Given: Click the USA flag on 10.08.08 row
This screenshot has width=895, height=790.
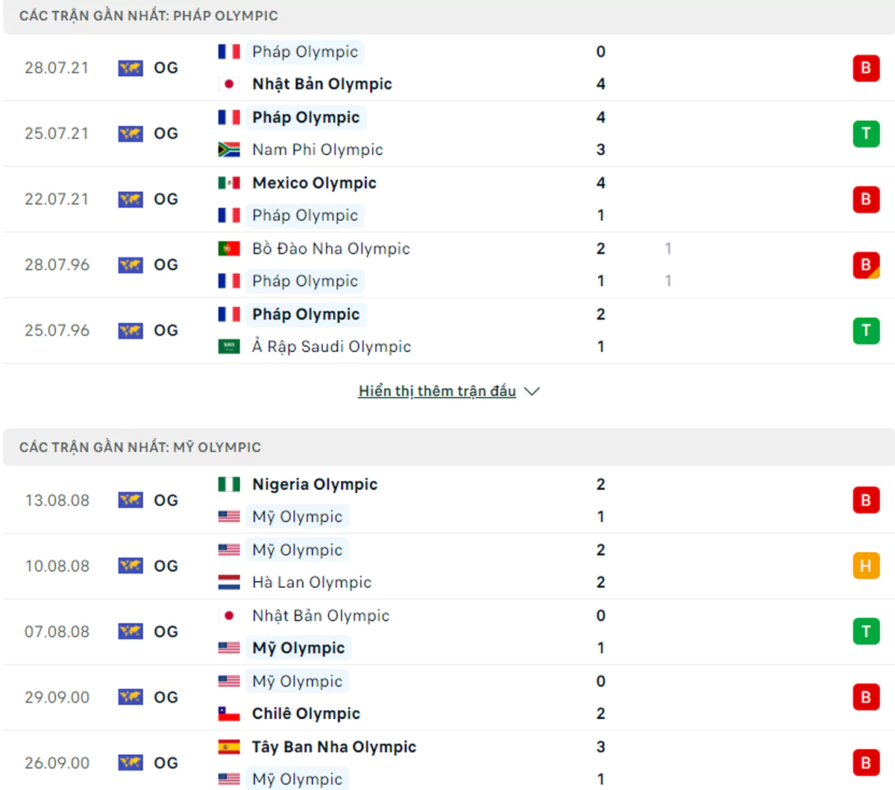Looking at the screenshot, I should point(229,550).
